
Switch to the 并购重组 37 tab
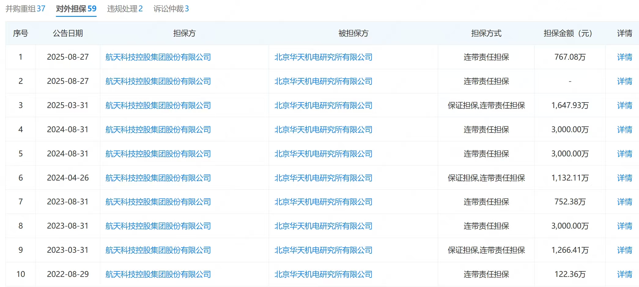[x=25, y=9]
